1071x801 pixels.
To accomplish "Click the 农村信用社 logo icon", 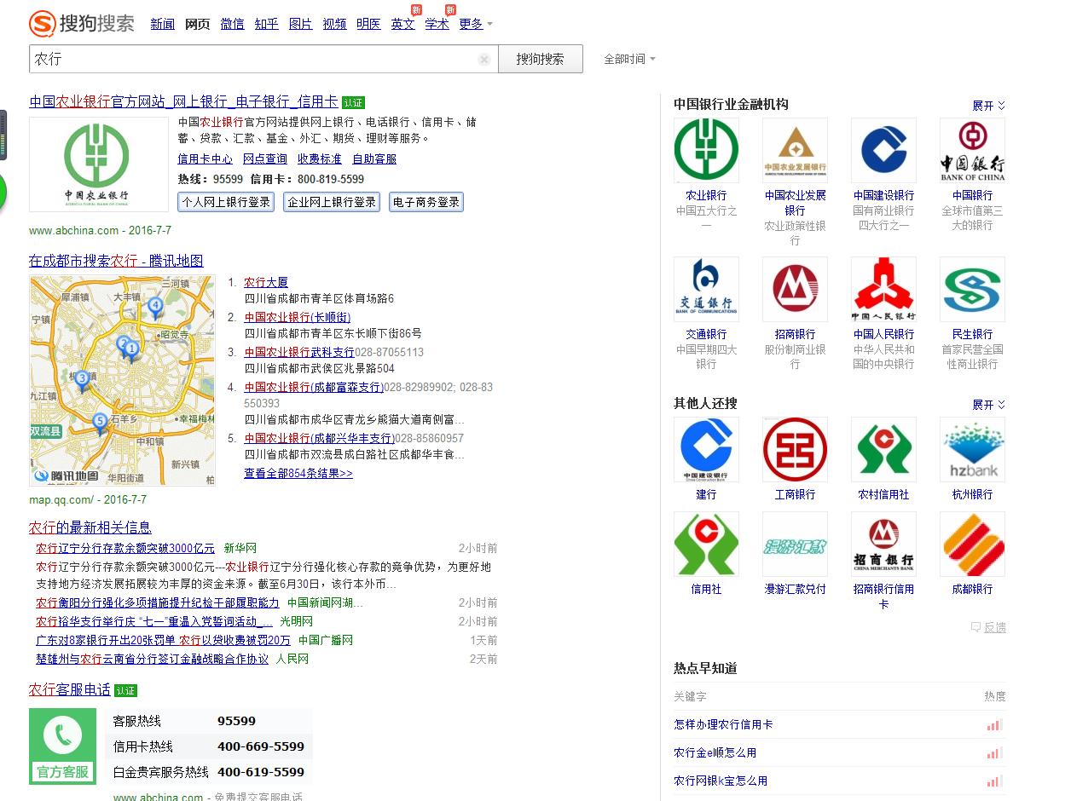I will coord(883,450).
